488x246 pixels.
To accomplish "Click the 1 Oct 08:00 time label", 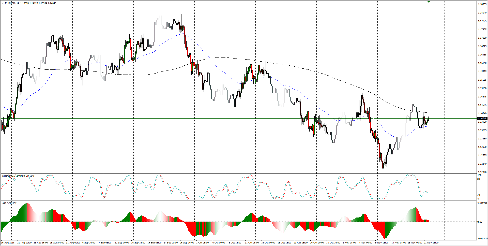I will point(203,243).
